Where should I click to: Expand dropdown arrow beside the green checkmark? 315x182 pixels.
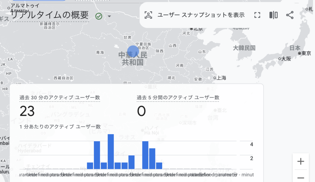click(109, 16)
